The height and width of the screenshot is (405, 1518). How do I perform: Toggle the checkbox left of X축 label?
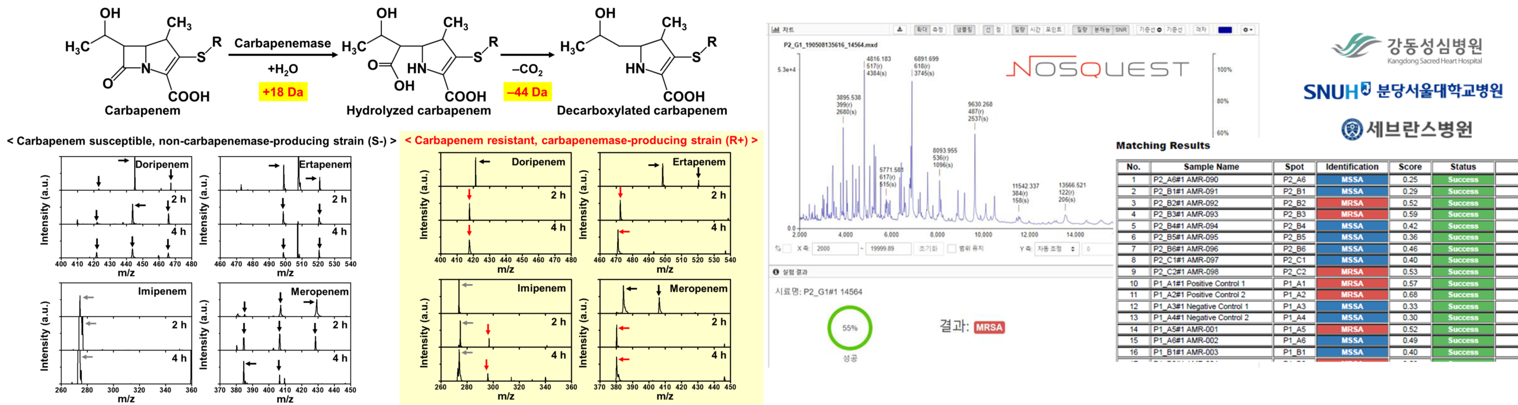point(787,248)
